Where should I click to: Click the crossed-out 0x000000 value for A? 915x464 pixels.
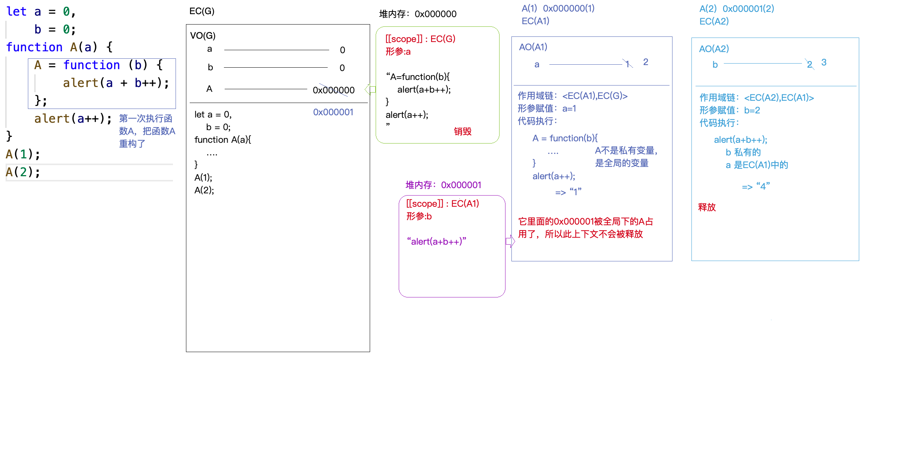click(x=333, y=90)
